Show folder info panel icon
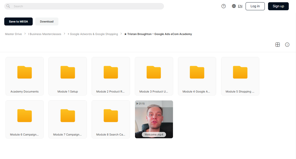 tap(287, 44)
